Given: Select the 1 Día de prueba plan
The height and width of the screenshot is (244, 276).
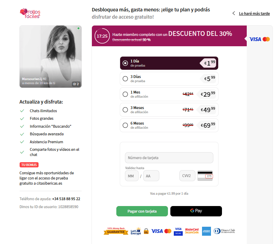Looking at the screenshot, I should click(x=169, y=63).
